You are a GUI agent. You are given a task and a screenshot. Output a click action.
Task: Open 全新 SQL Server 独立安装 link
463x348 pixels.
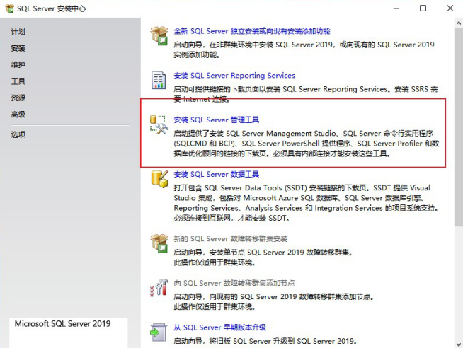point(252,31)
